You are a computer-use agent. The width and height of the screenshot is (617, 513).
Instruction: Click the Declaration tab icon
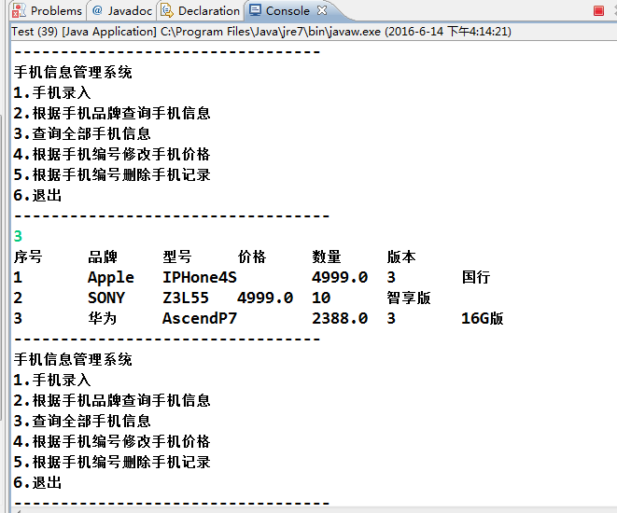(167, 10)
